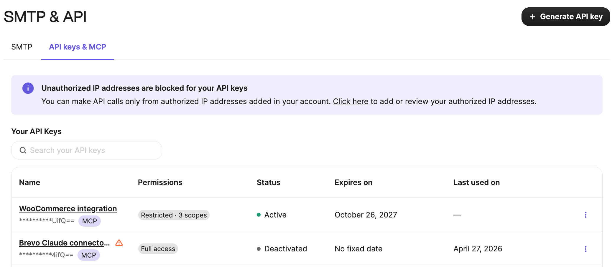
Task: Click the Restricted · 3 scopes badge
Action: (x=174, y=215)
